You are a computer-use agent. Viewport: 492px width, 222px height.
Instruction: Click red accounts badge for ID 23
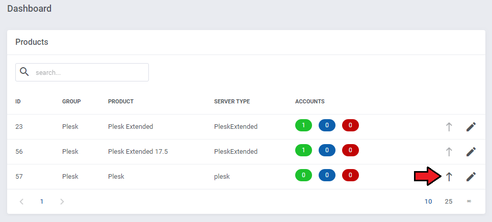pos(350,125)
